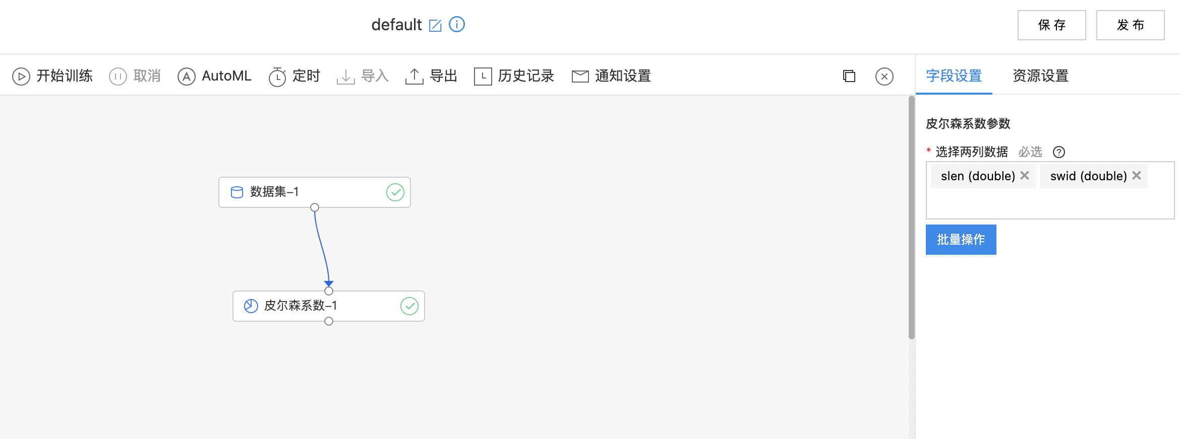Click the circular X clear icon
This screenshot has width=1180, height=439.
884,77
